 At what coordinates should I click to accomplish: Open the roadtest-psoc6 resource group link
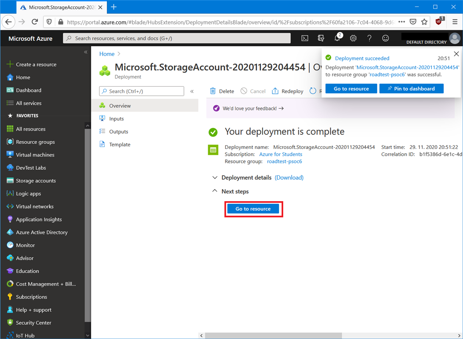[284, 162]
